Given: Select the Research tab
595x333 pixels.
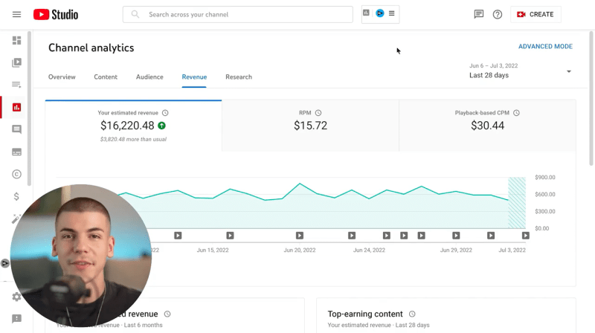Looking at the screenshot, I should point(239,77).
